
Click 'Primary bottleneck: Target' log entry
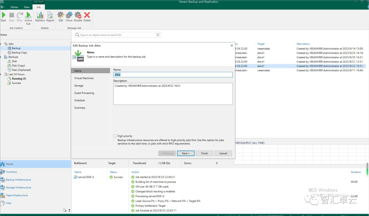point(150,206)
